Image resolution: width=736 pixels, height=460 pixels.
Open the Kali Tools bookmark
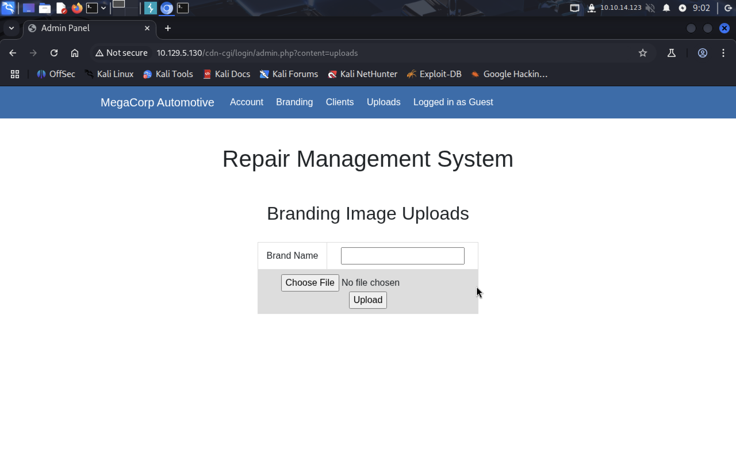168,74
